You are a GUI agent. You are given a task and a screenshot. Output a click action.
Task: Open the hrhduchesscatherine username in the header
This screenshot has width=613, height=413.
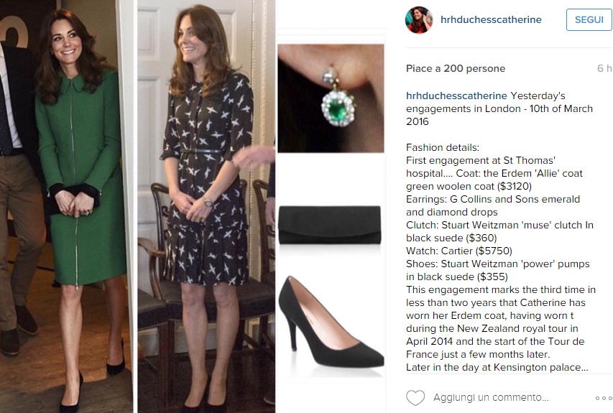click(491, 19)
